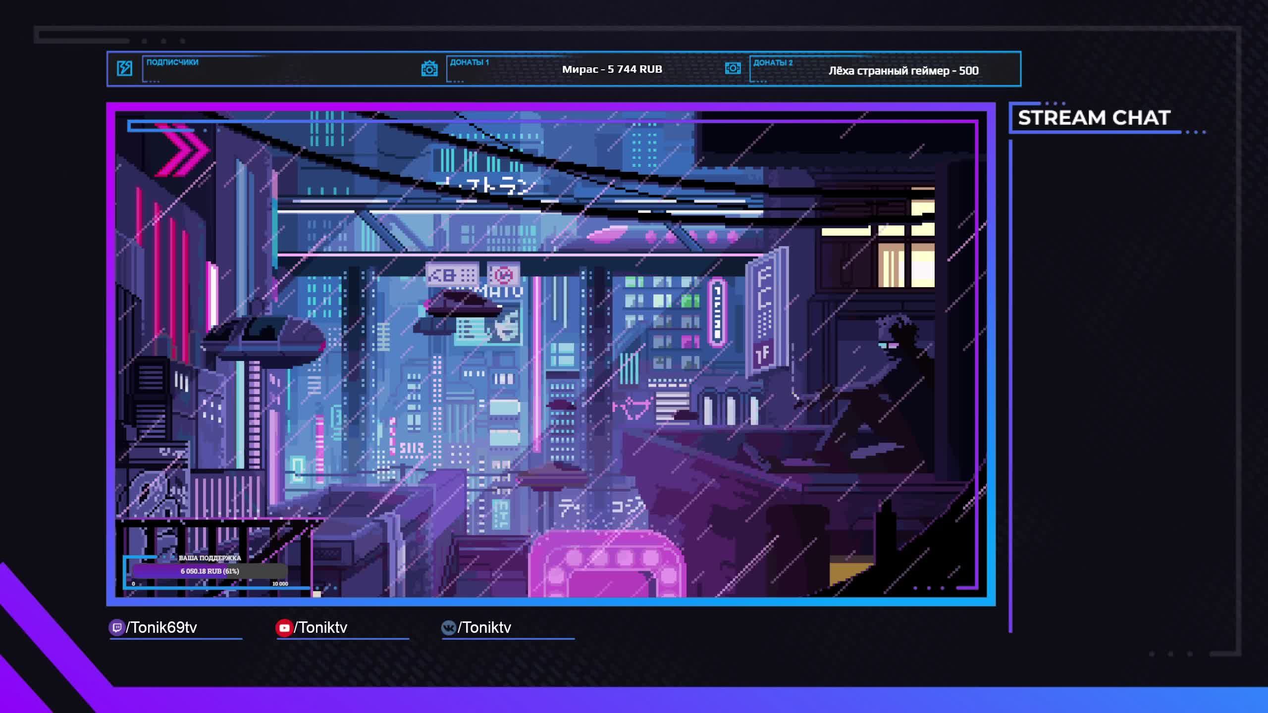Click the Ваша поддержка goal title

tap(210, 558)
